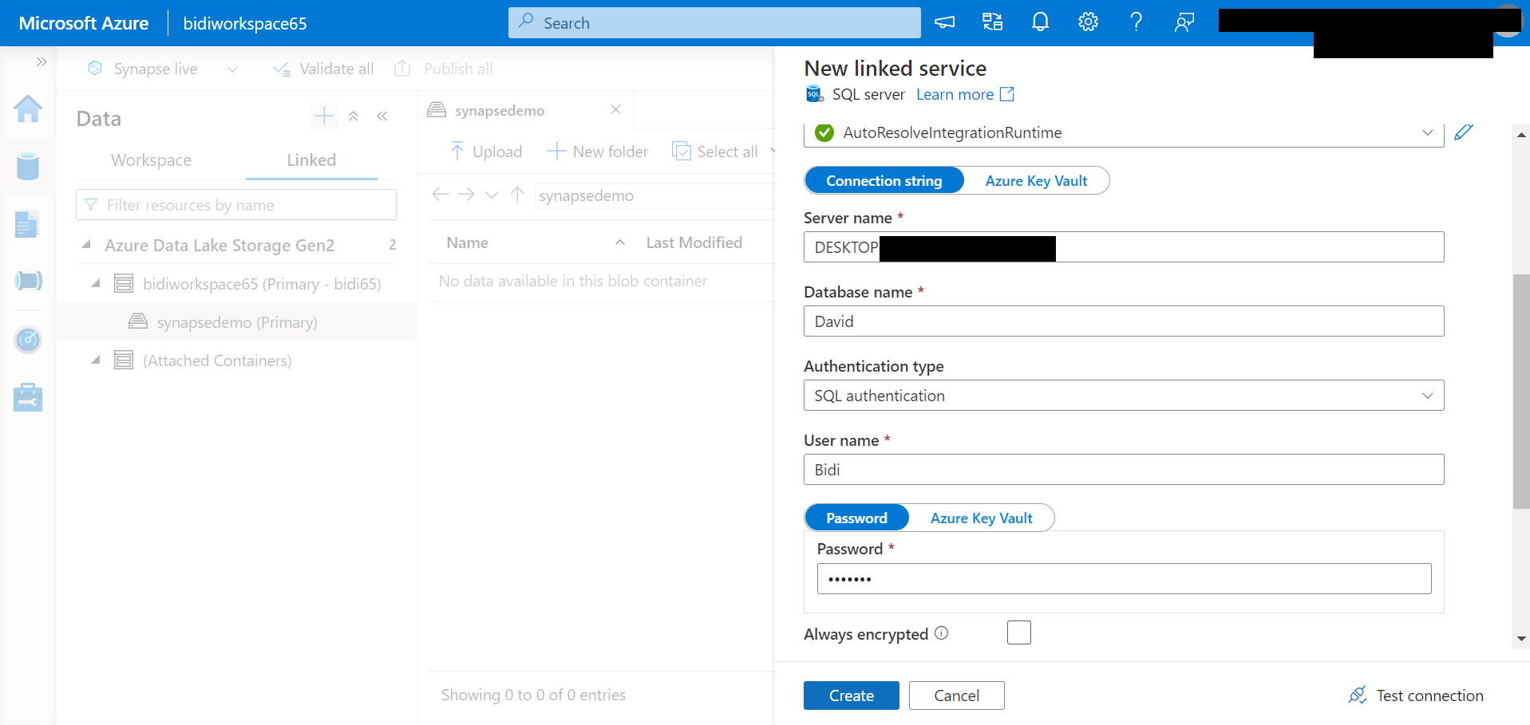
Task: Click the bidiworkspace65 workspace name
Action: (245, 23)
